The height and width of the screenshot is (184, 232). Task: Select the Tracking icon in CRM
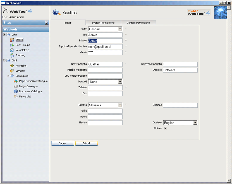pos(12,55)
